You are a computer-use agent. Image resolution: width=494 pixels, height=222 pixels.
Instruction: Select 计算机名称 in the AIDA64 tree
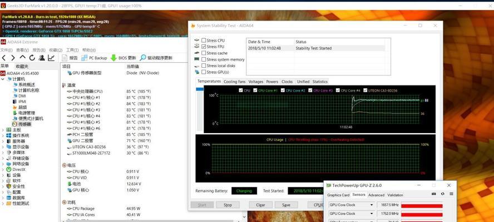[x=26, y=90]
